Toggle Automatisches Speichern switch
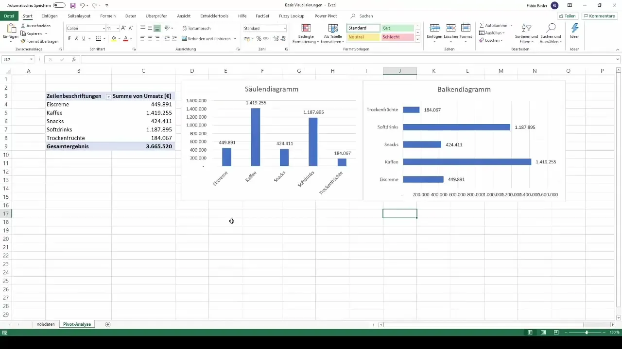 pyautogui.click(x=59, y=5)
